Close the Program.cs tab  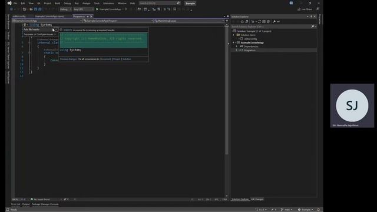point(91,16)
